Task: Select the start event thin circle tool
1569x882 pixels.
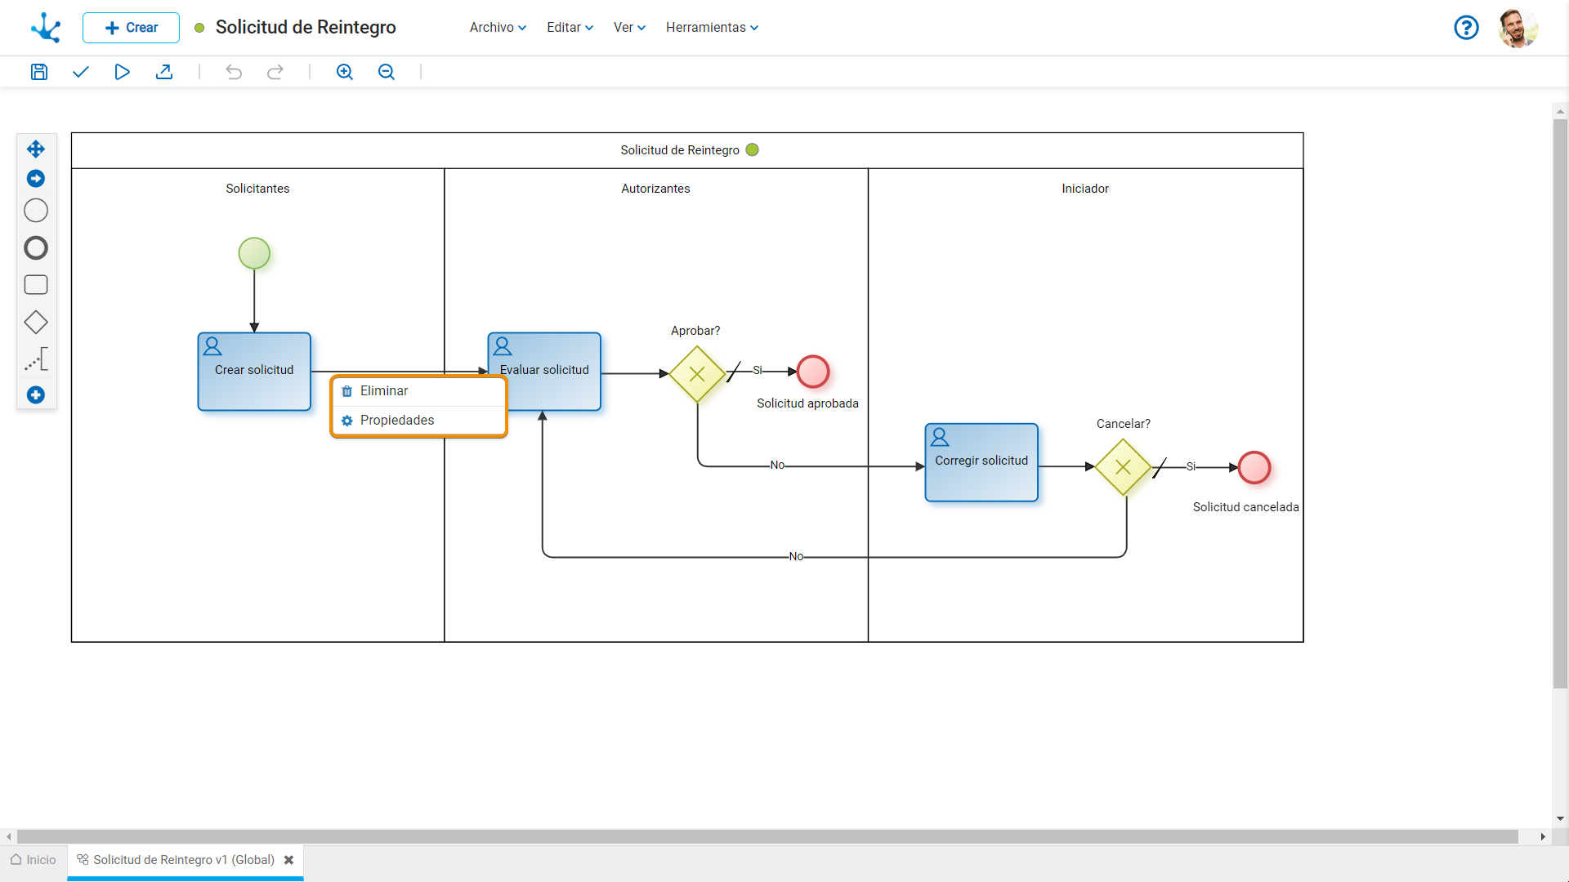Action: [36, 211]
